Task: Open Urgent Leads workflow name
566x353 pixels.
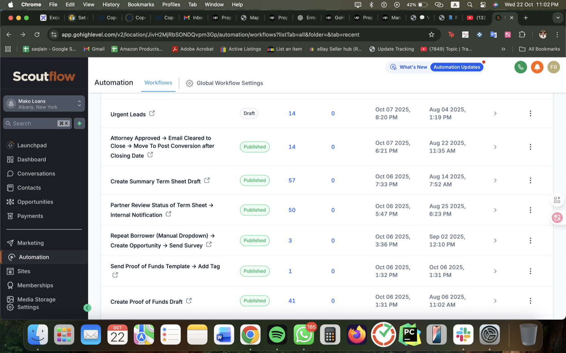Action: [128, 115]
